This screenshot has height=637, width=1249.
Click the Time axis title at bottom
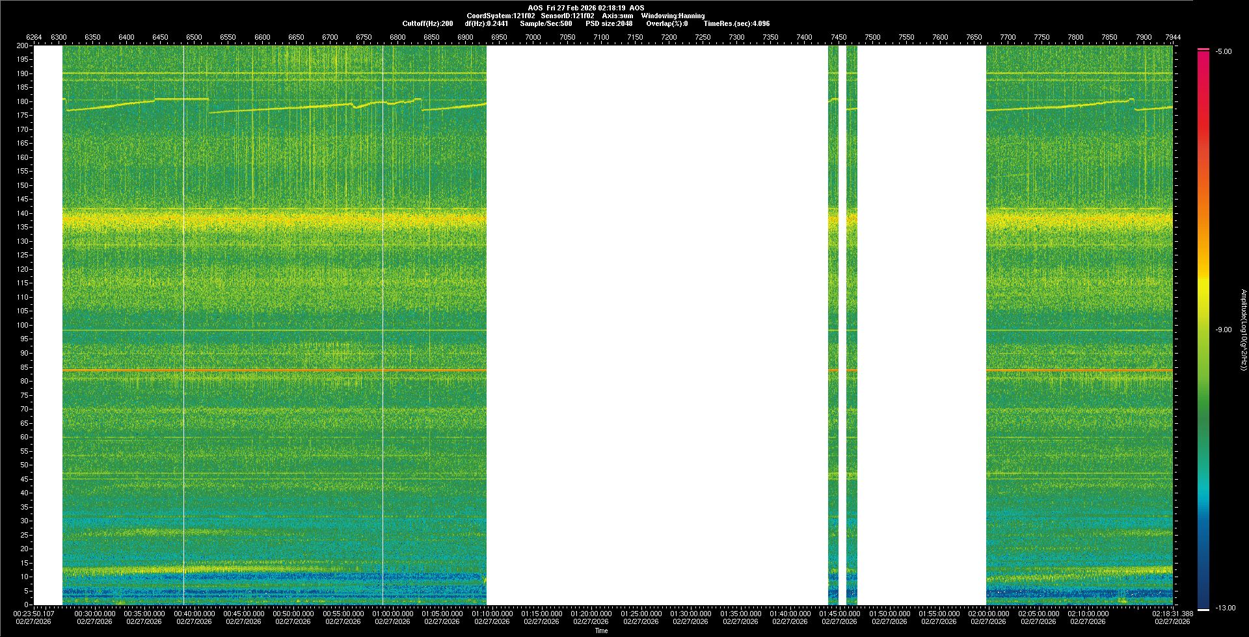click(x=601, y=630)
